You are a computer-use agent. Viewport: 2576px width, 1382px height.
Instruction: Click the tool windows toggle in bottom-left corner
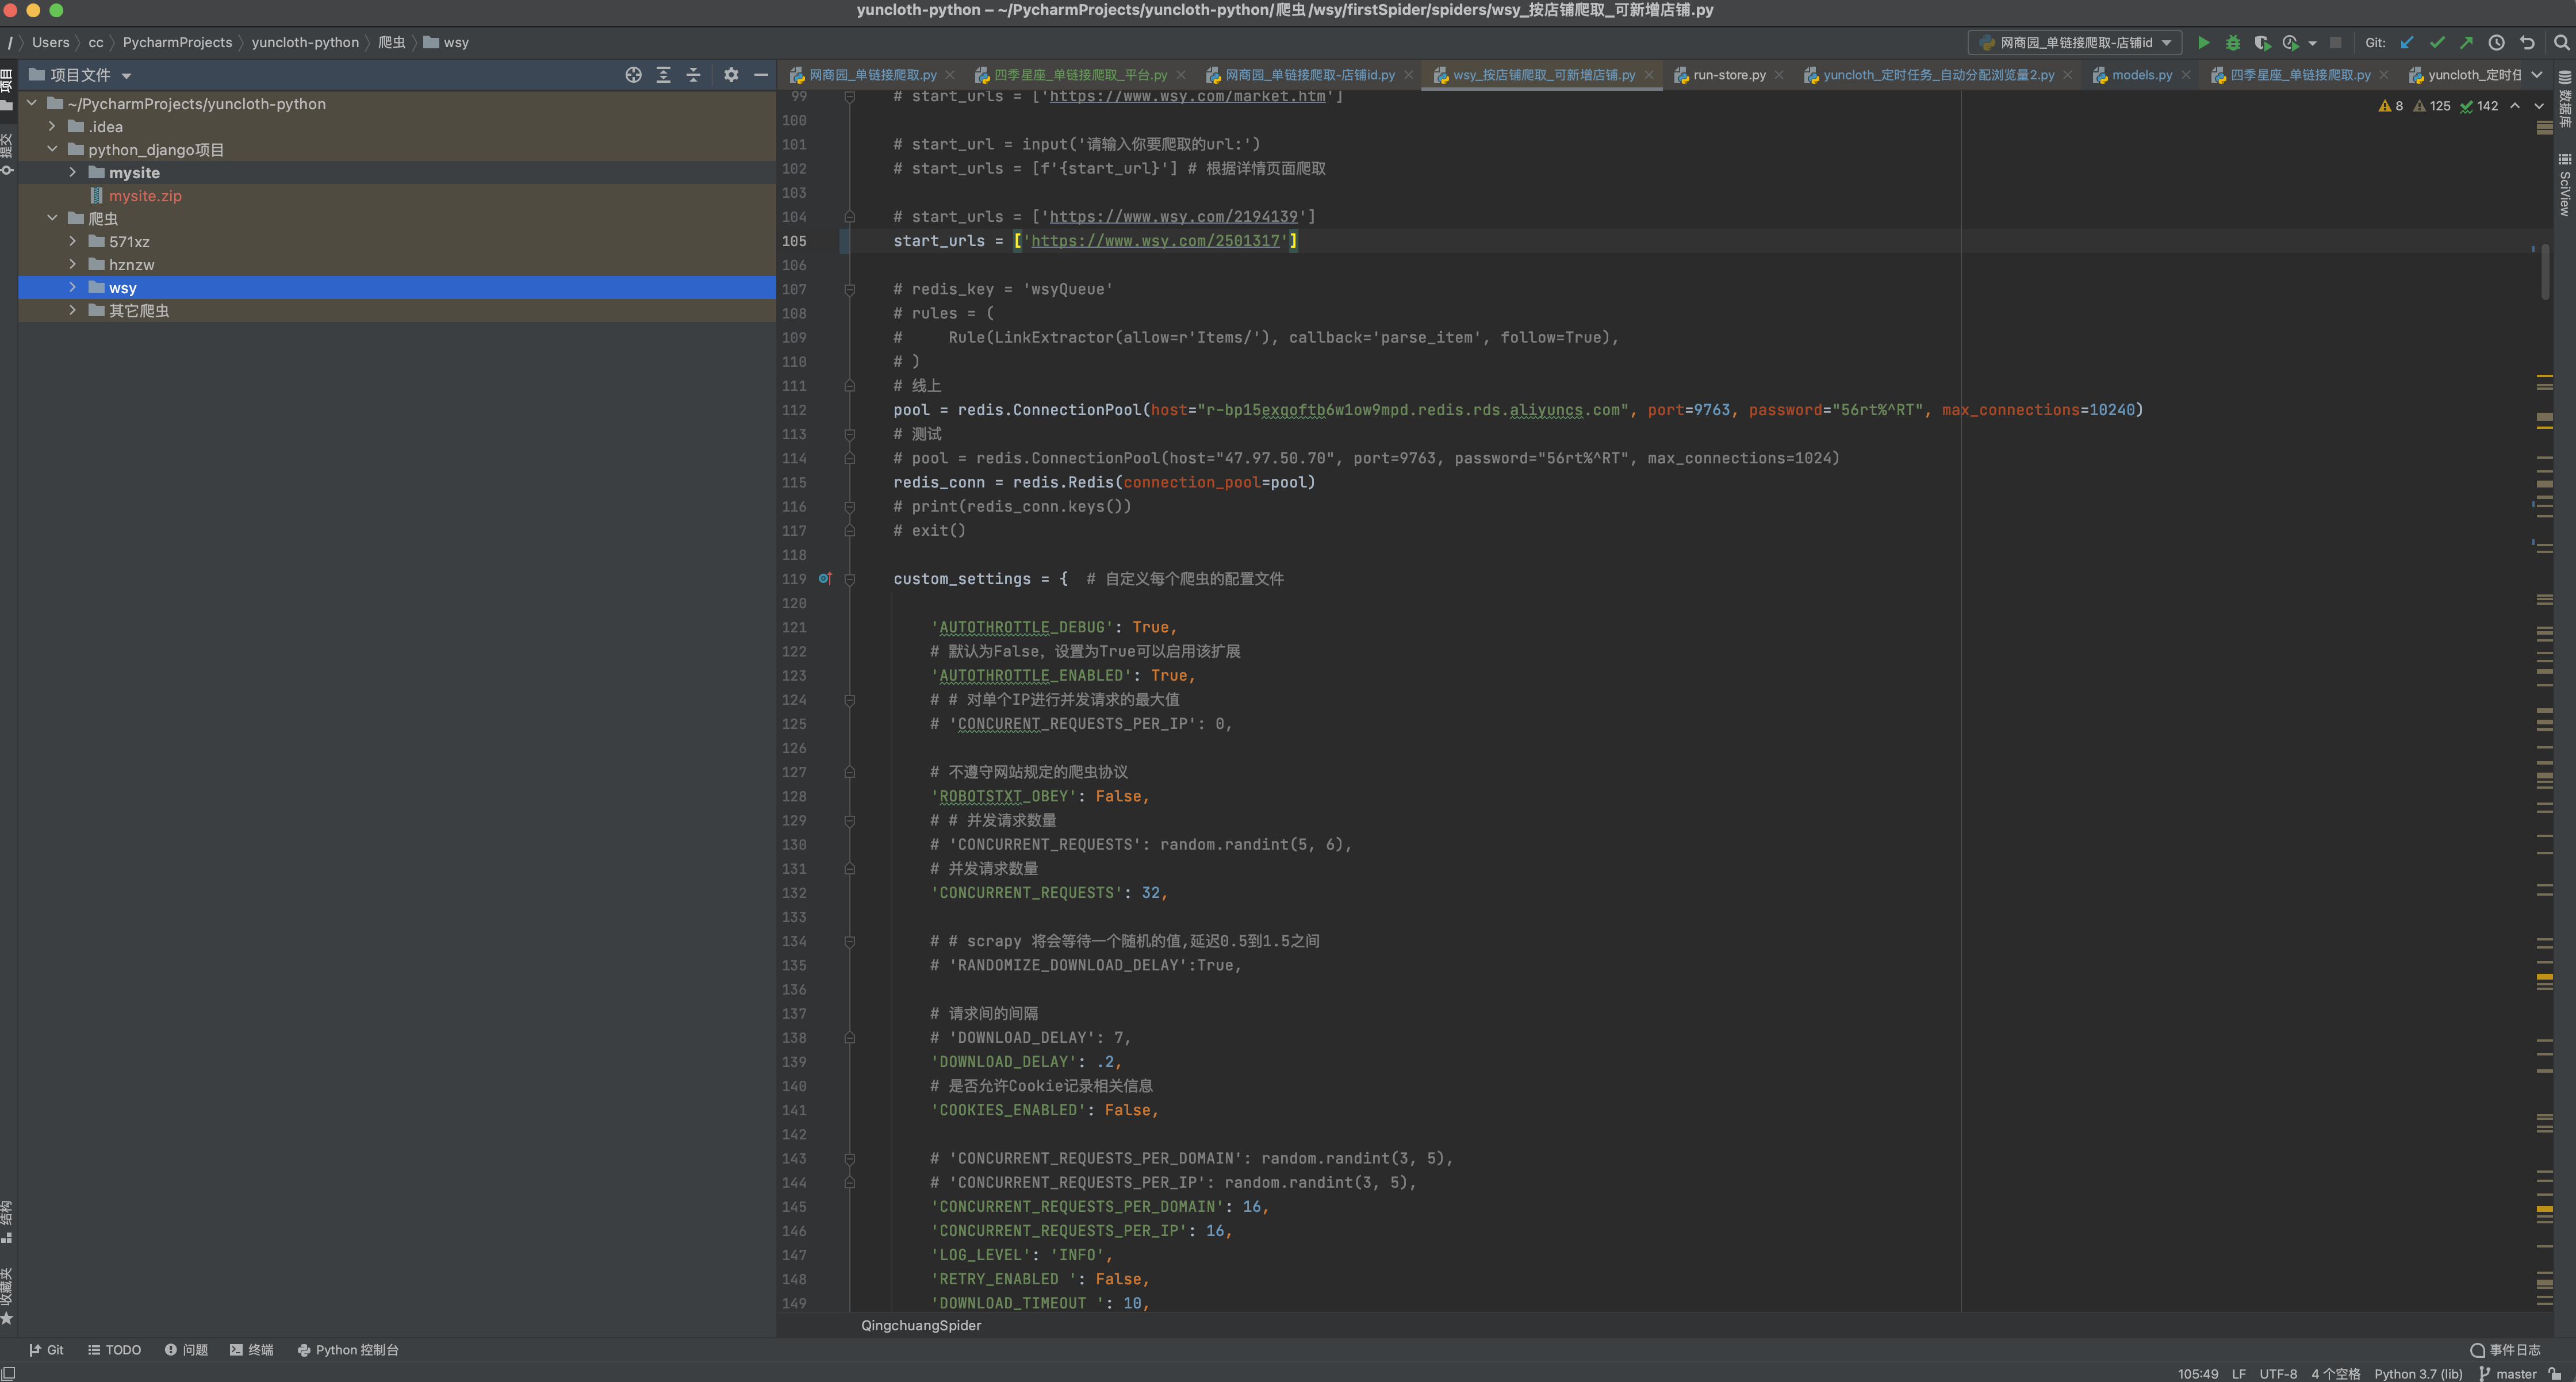pyautogui.click(x=8, y=1374)
